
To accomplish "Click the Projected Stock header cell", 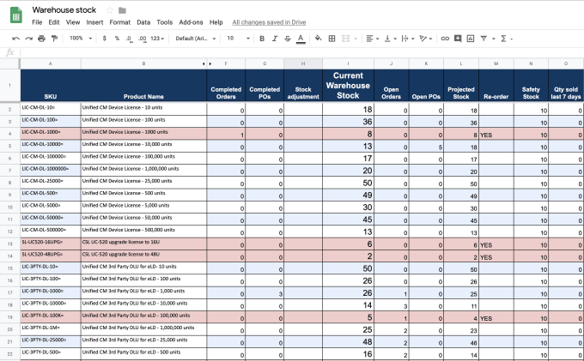I will click(x=461, y=86).
